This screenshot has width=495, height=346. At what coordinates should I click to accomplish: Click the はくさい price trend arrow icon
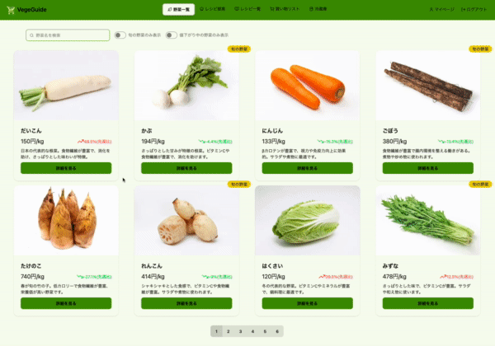[322, 277]
